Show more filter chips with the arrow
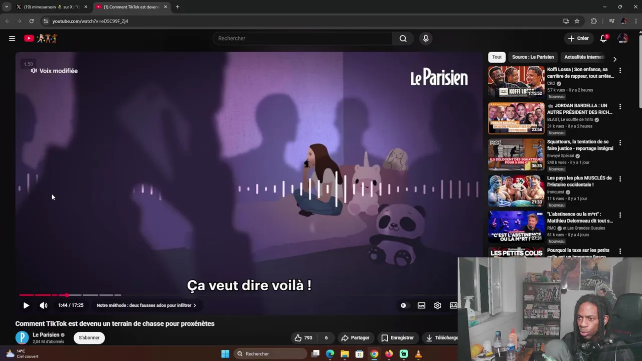The width and height of the screenshot is (642, 361). coord(615,59)
